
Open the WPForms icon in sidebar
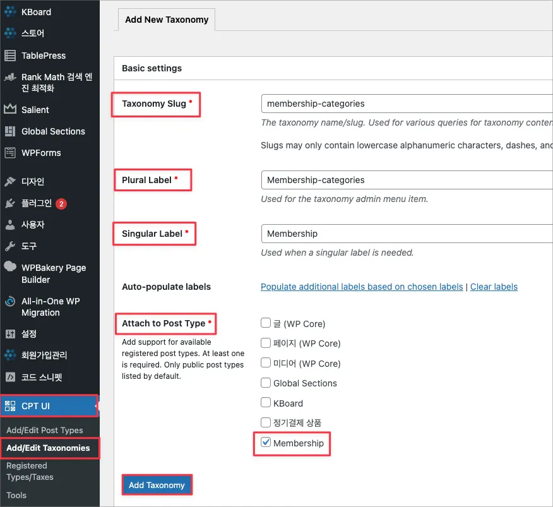(10, 153)
